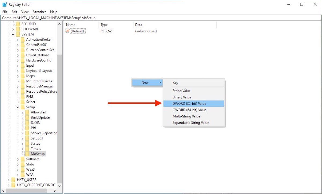
Task: Expand the HKEY_CURRENT_CONFIG hive
Action: (x=9, y=185)
